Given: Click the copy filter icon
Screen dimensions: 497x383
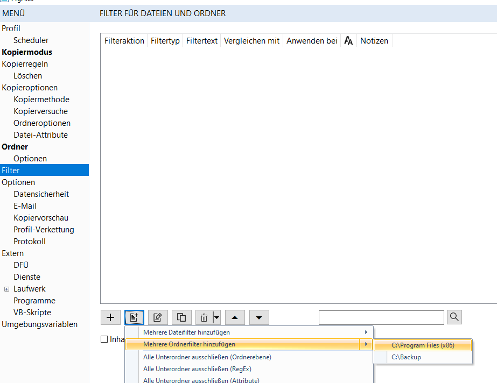Looking at the screenshot, I should point(181,317).
